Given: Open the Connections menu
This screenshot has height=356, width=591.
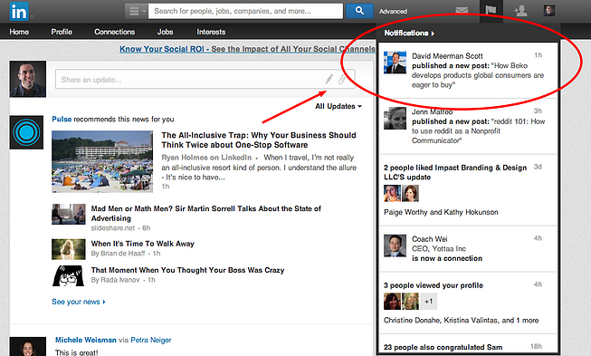Looking at the screenshot, I should tap(115, 32).
